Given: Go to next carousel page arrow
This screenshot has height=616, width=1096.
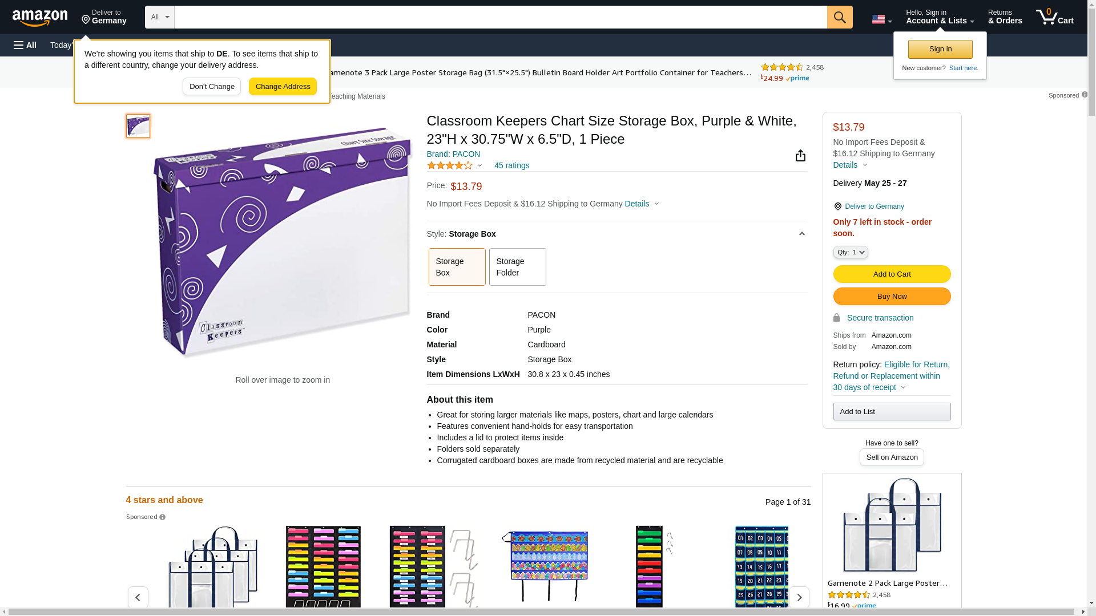Looking at the screenshot, I should point(799,597).
